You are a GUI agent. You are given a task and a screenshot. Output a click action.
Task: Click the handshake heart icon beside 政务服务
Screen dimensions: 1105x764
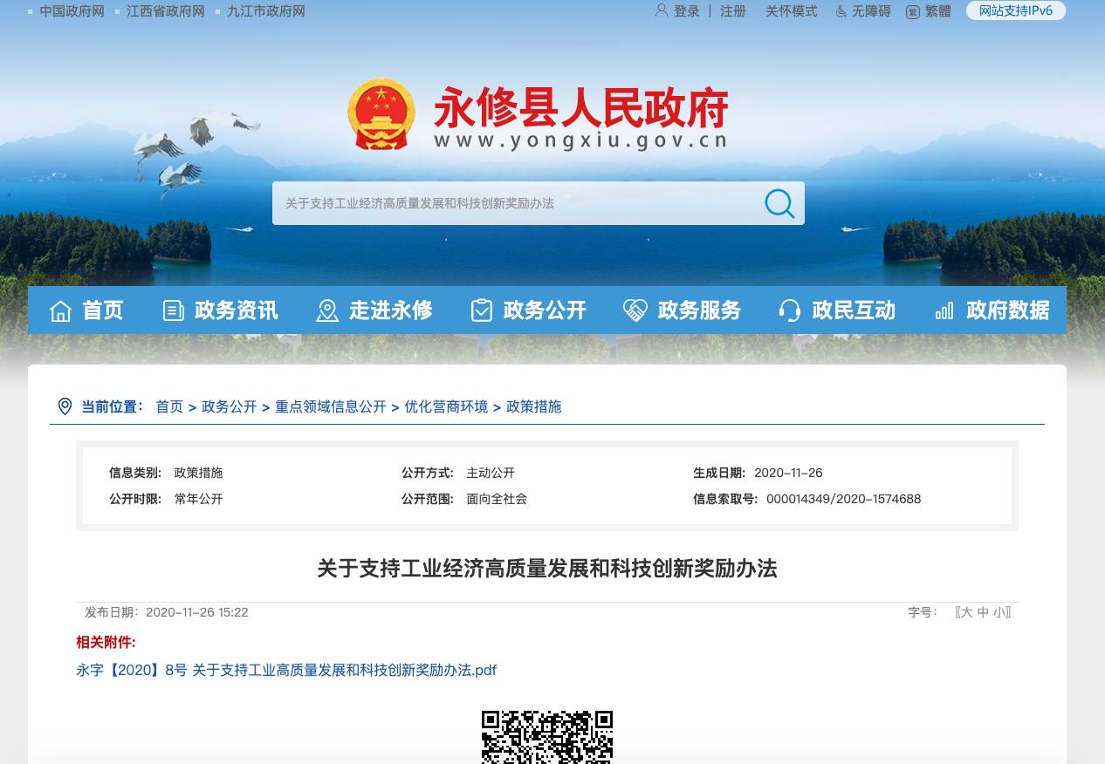tap(635, 310)
